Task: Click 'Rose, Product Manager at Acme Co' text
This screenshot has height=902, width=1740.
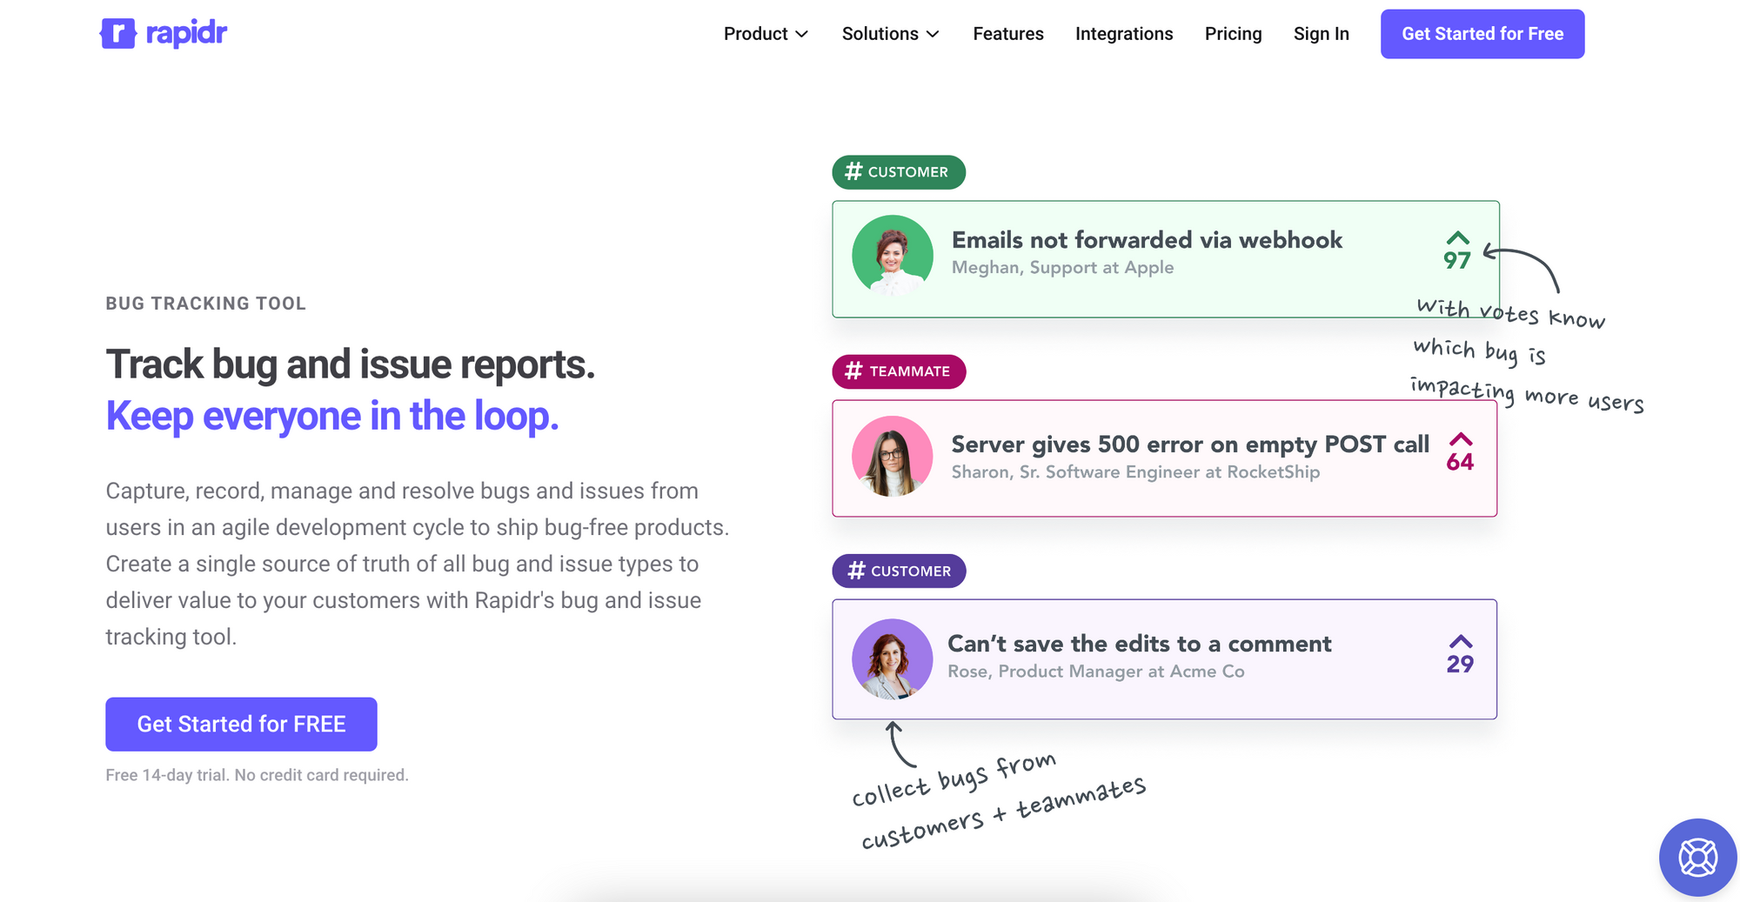Action: point(1095,671)
